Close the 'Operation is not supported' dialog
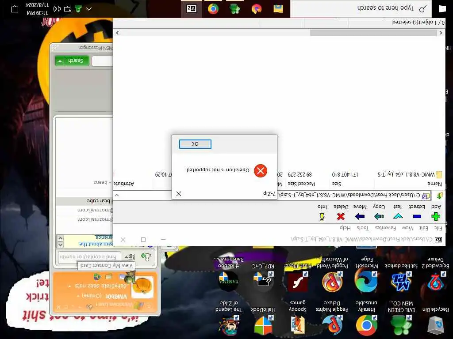The height and width of the screenshot is (339, 453). pyautogui.click(x=179, y=194)
